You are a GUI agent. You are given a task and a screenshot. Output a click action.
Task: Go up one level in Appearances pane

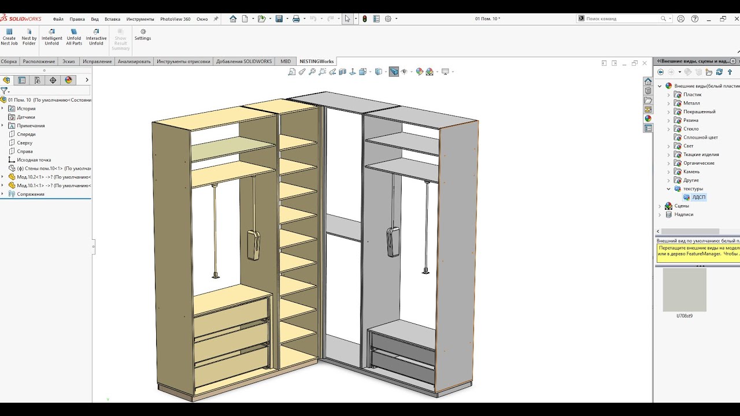[730, 72]
